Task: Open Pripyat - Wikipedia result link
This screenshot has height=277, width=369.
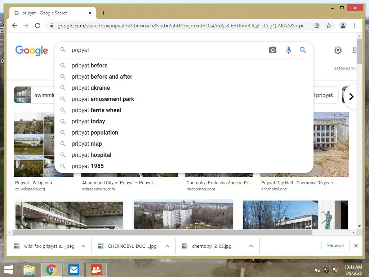Action: tap(34, 183)
